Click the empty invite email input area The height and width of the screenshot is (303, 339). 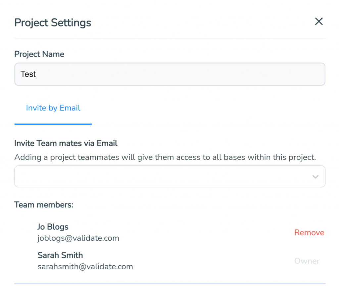click(x=132, y=176)
